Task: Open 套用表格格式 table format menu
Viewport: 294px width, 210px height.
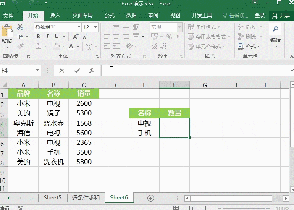Action: click(209, 37)
